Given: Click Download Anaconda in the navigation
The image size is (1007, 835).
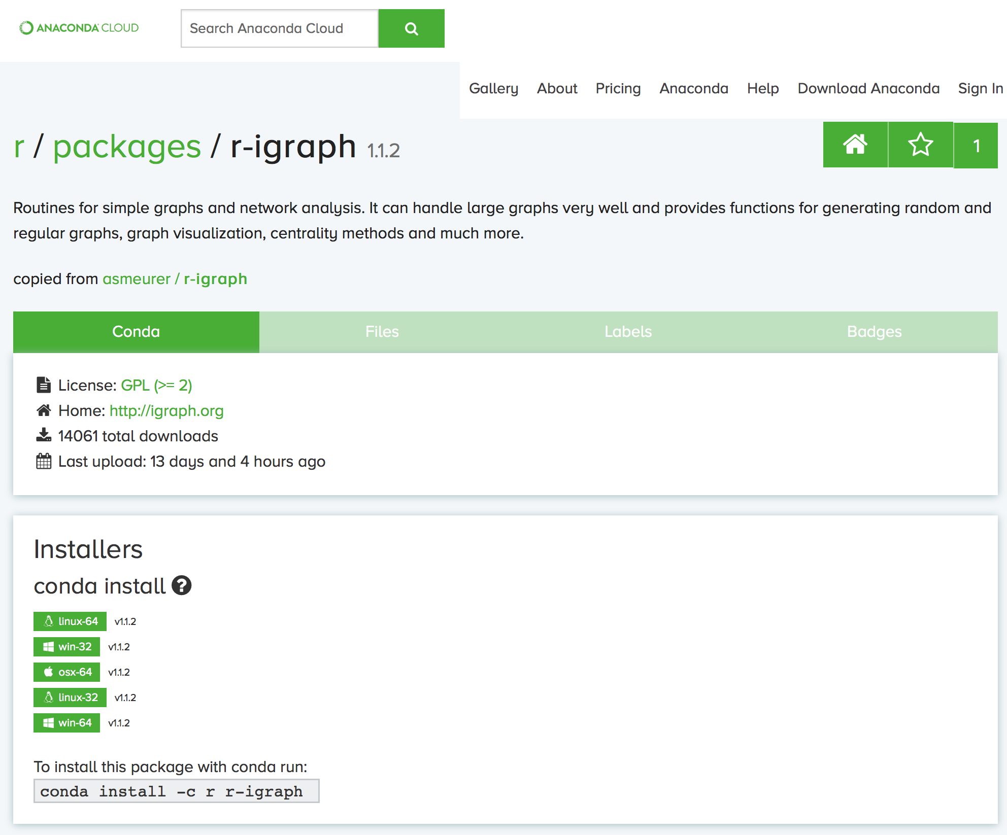Looking at the screenshot, I should click(868, 88).
